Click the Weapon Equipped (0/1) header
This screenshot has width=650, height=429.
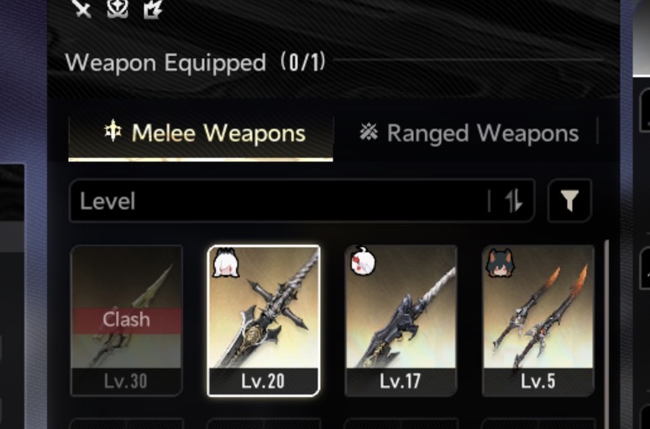(195, 63)
